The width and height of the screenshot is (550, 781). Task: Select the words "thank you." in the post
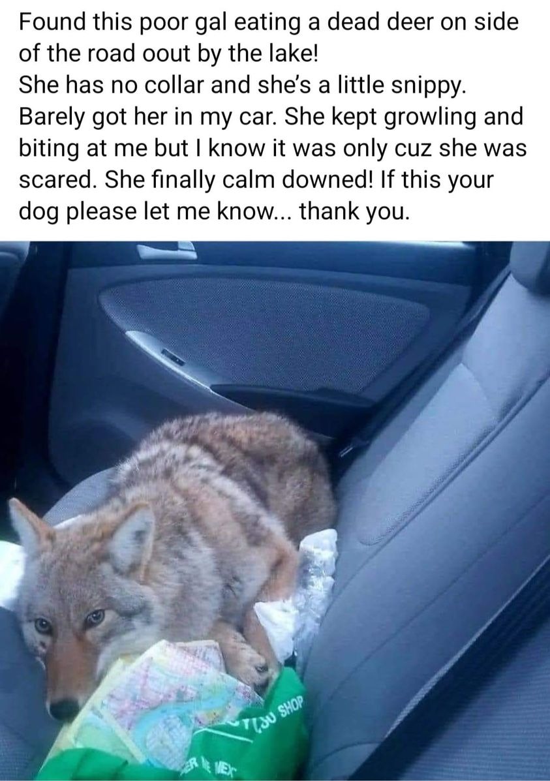click(356, 211)
